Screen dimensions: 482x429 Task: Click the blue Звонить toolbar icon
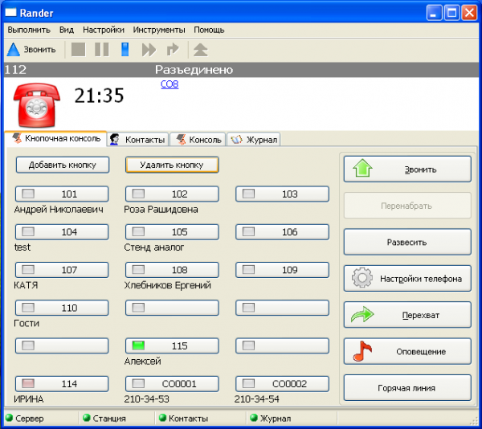point(14,50)
